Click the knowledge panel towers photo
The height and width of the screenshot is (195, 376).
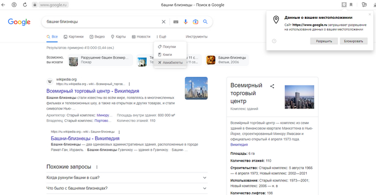pyautogui.click(x=299, y=97)
